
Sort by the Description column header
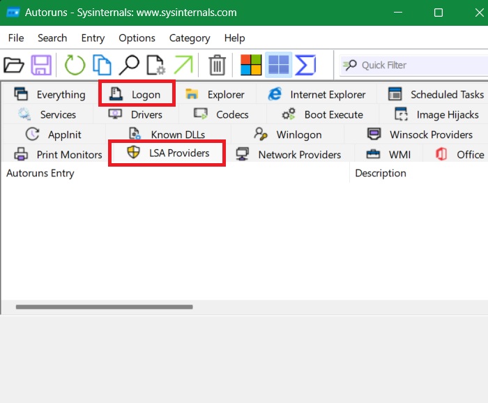(x=419, y=173)
